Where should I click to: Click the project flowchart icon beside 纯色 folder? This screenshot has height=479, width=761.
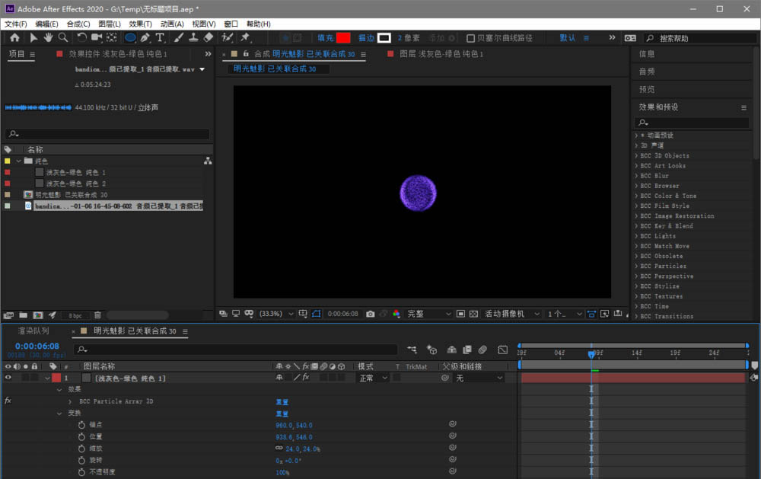click(x=208, y=161)
